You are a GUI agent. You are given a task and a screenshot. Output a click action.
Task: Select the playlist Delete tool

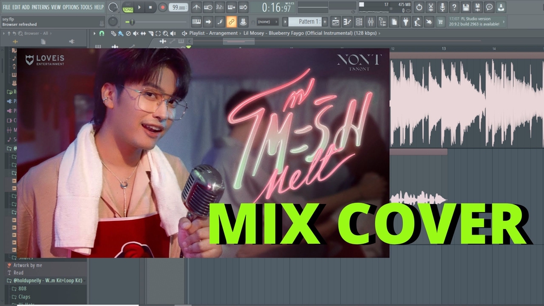click(128, 33)
